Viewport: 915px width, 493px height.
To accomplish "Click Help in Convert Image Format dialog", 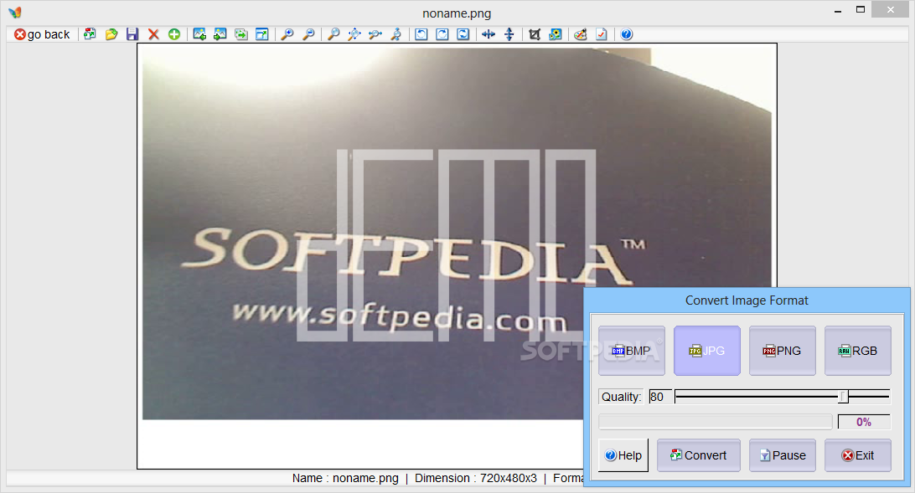I will [x=623, y=455].
